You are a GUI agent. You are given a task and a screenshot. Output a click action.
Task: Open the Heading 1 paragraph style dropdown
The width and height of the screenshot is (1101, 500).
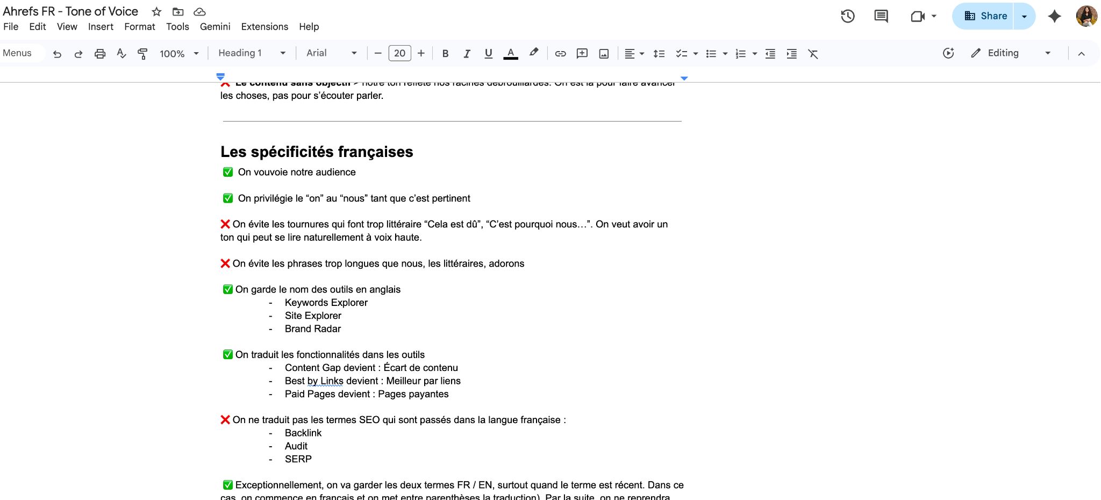point(252,53)
